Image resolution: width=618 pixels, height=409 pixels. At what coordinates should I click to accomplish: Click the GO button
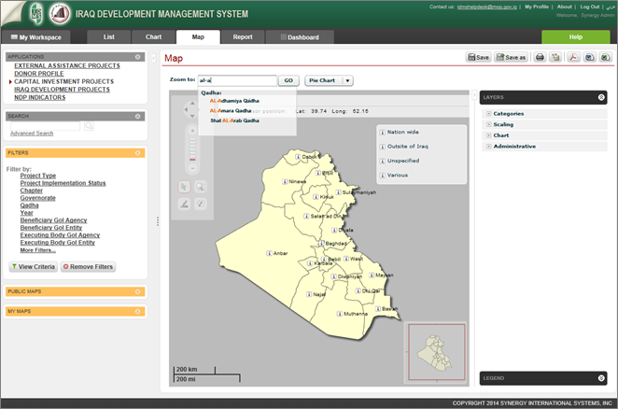[288, 80]
